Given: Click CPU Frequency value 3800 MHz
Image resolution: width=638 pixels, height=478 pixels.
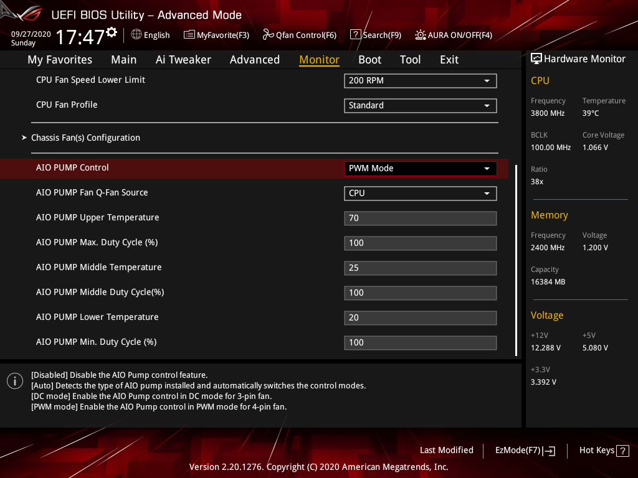Looking at the screenshot, I should coord(548,113).
